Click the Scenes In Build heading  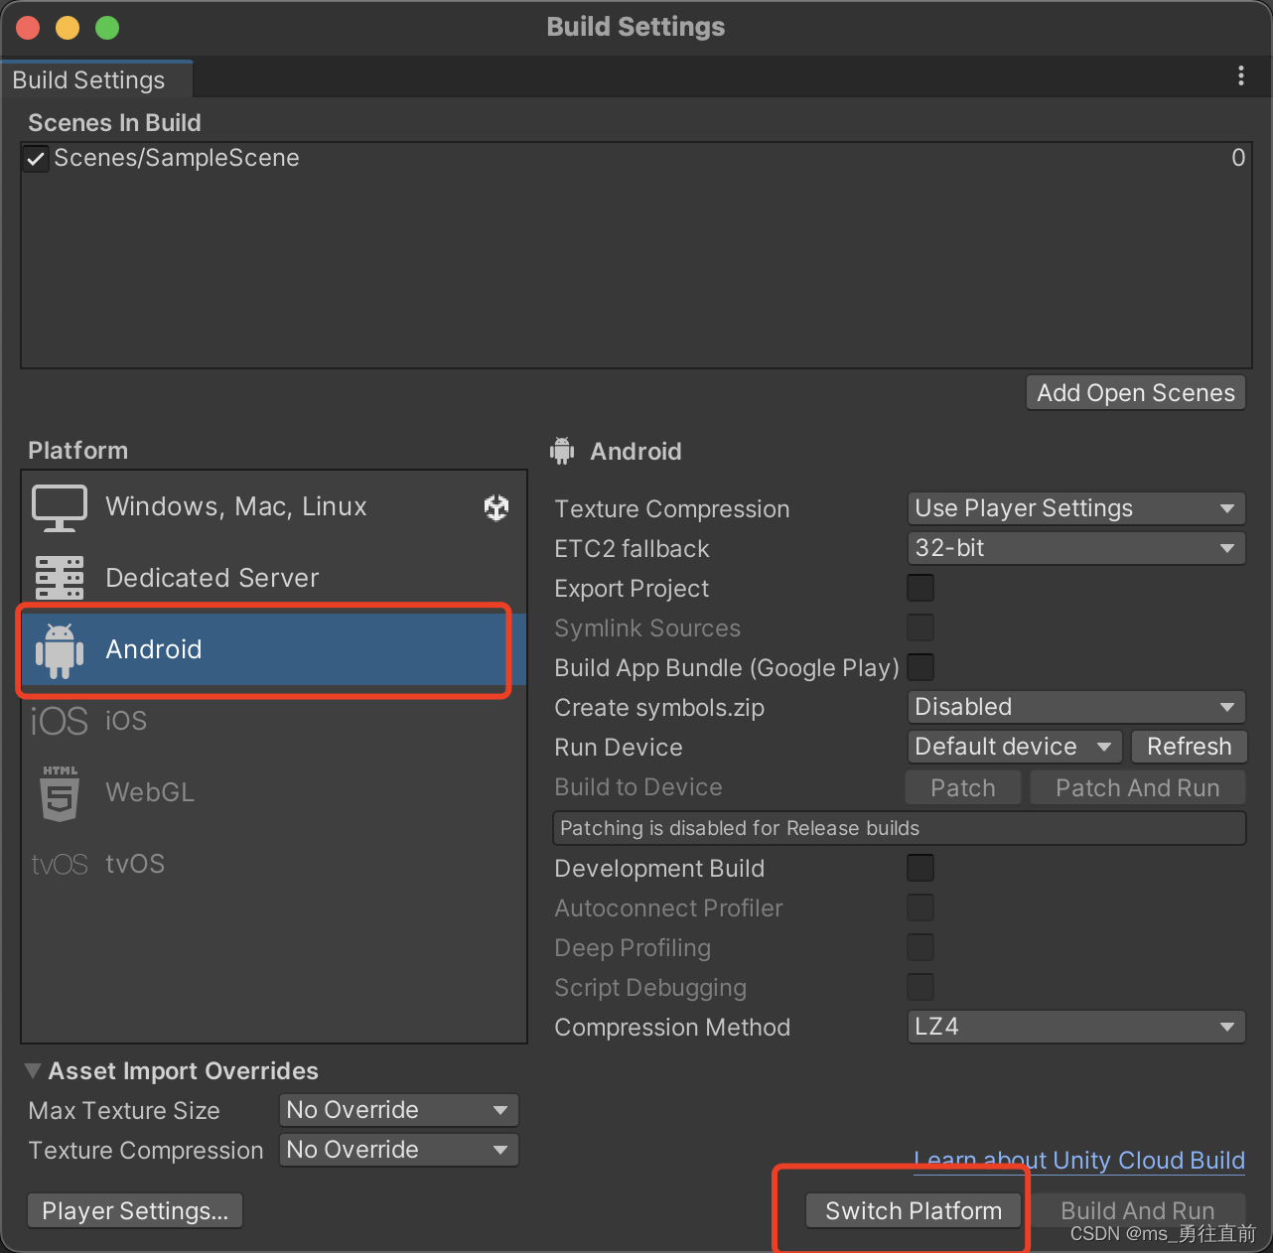[114, 123]
